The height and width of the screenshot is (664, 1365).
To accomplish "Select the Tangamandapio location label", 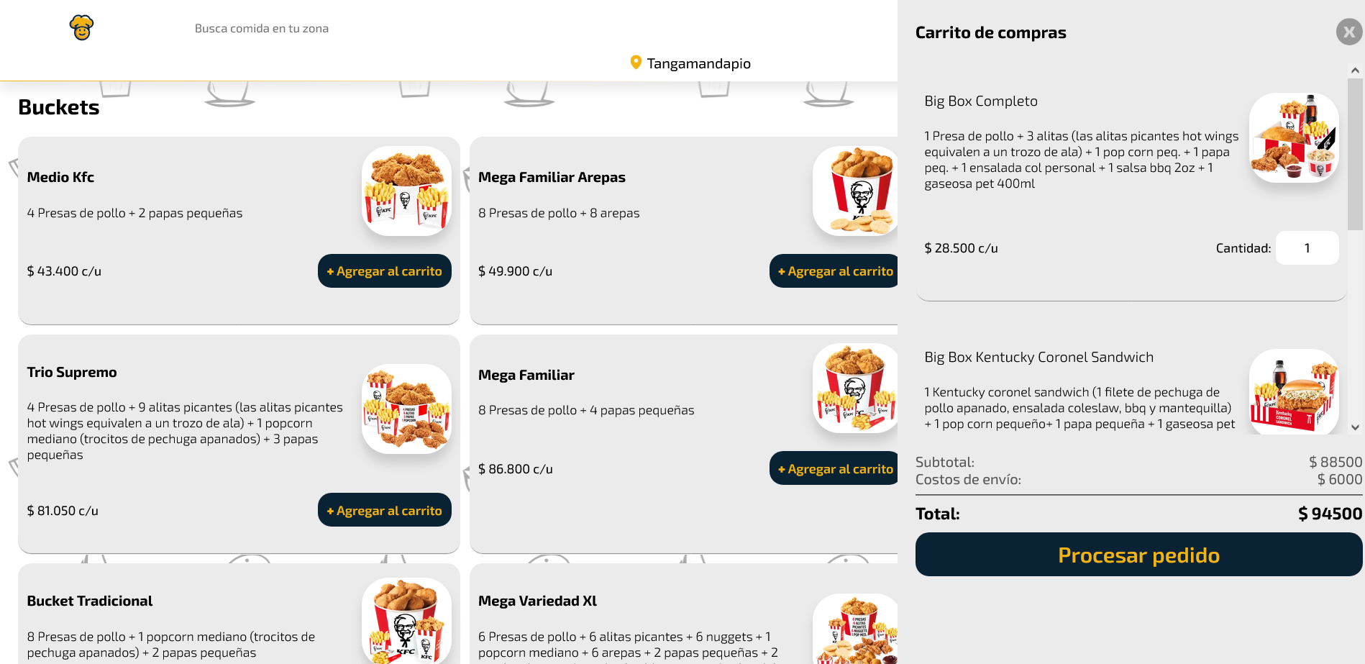I will (x=698, y=63).
